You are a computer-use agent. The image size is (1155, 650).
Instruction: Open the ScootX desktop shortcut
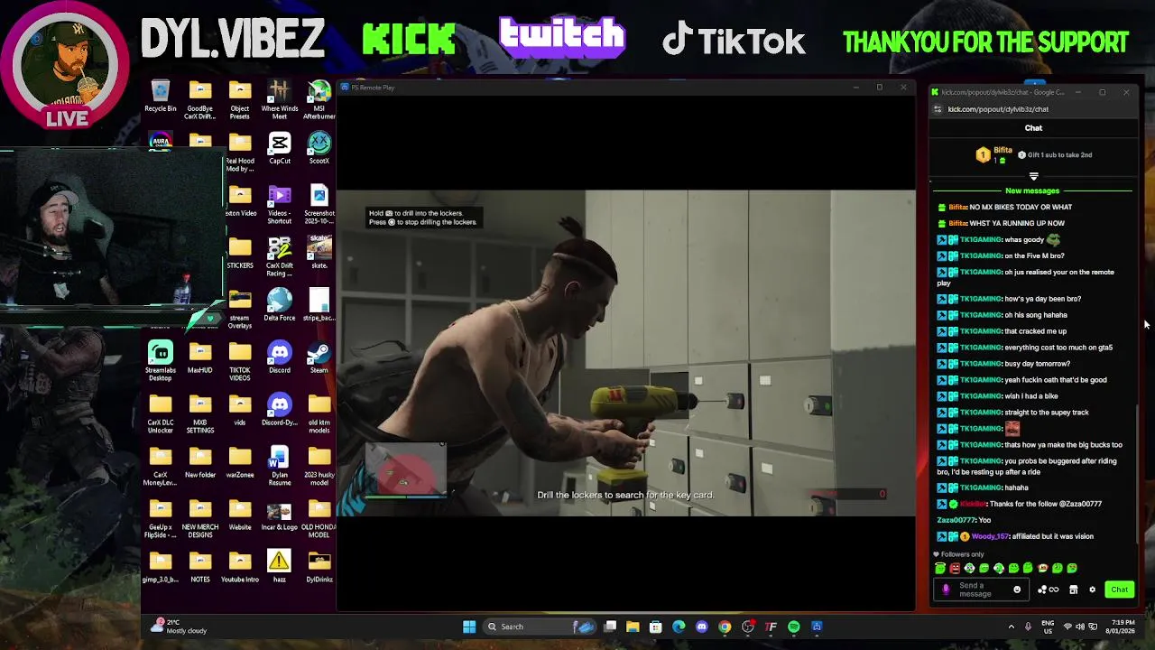[319, 149]
